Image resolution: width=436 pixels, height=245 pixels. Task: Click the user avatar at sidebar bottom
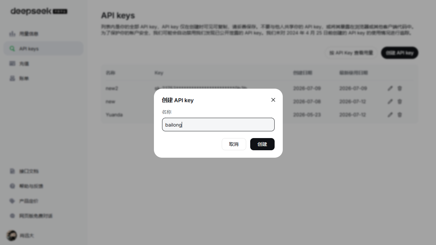(x=12, y=236)
